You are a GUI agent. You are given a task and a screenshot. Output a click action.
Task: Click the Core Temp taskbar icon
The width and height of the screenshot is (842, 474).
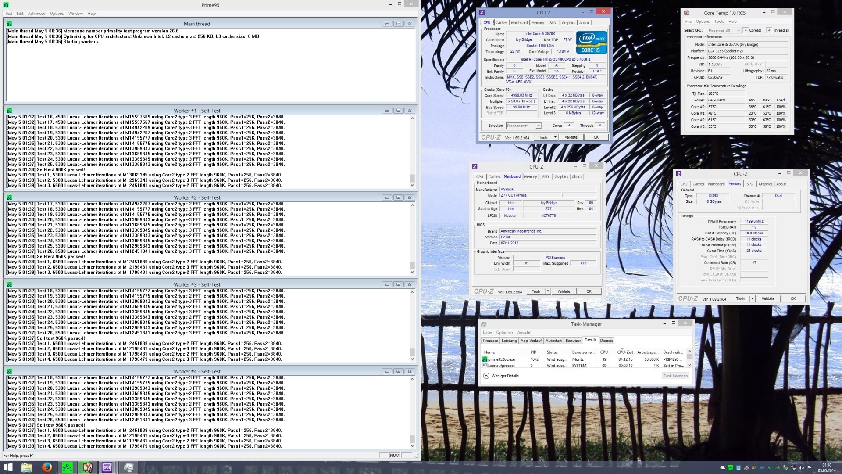(x=87, y=467)
